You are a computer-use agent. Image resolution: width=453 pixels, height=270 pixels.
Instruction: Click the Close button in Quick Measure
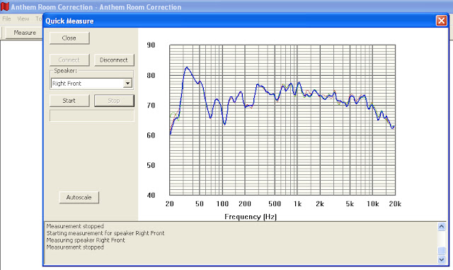pos(69,38)
